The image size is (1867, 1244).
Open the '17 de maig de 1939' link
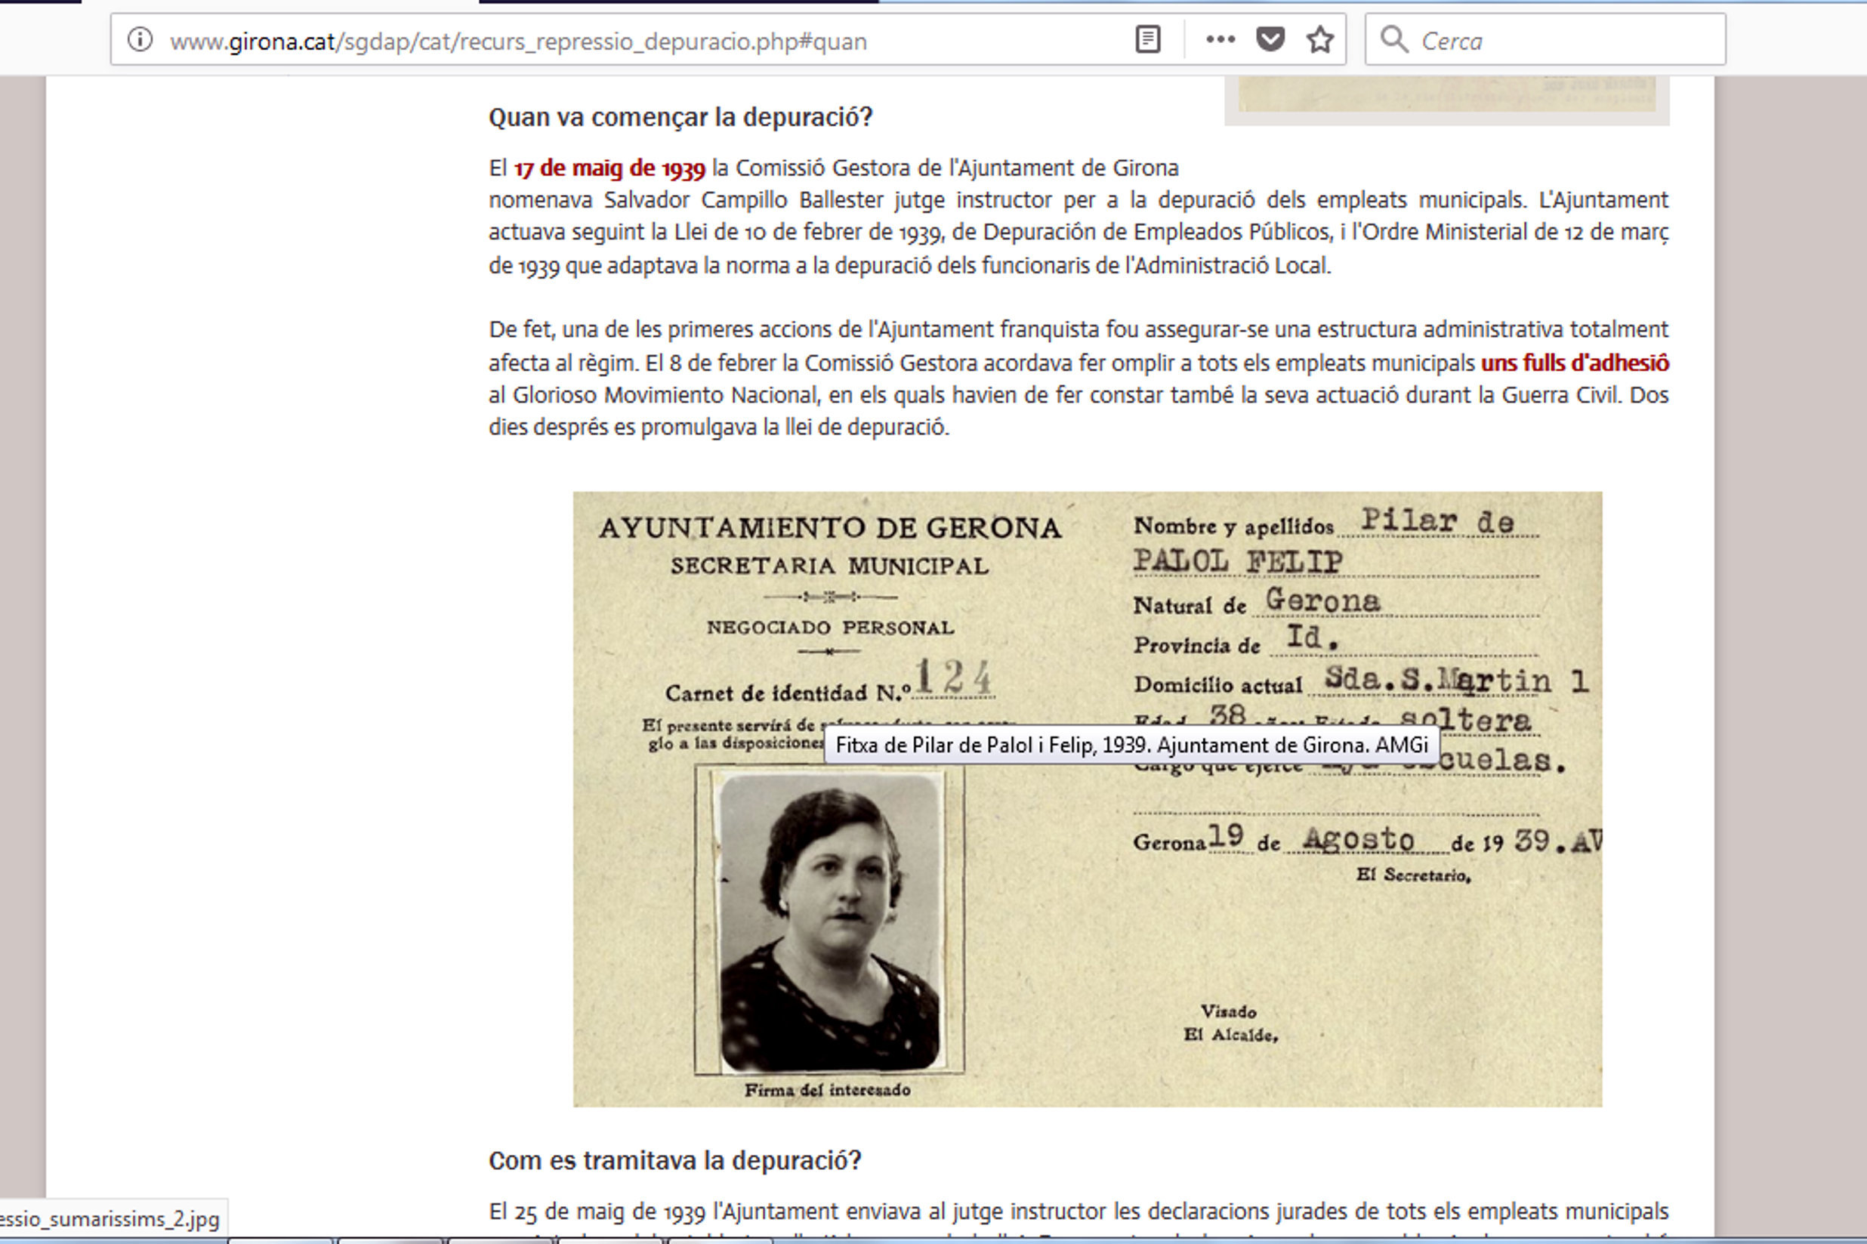(609, 168)
